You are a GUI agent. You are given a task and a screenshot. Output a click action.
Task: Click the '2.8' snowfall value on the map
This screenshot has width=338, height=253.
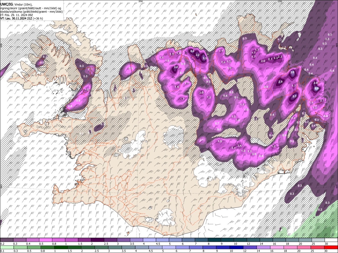pyautogui.click(x=315, y=83)
